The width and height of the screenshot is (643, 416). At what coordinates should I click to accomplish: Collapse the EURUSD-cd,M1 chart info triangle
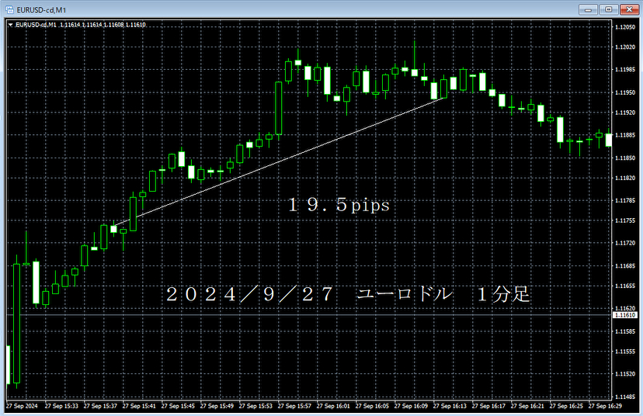tap(11, 25)
